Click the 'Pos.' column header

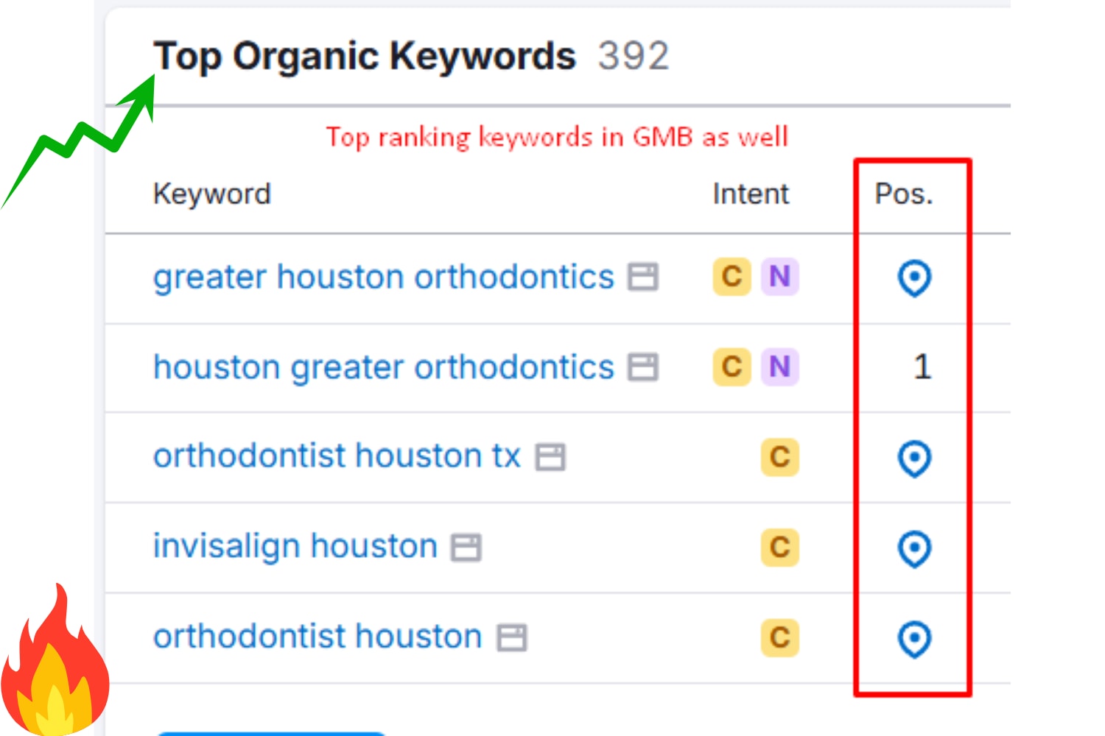point(903,194)
